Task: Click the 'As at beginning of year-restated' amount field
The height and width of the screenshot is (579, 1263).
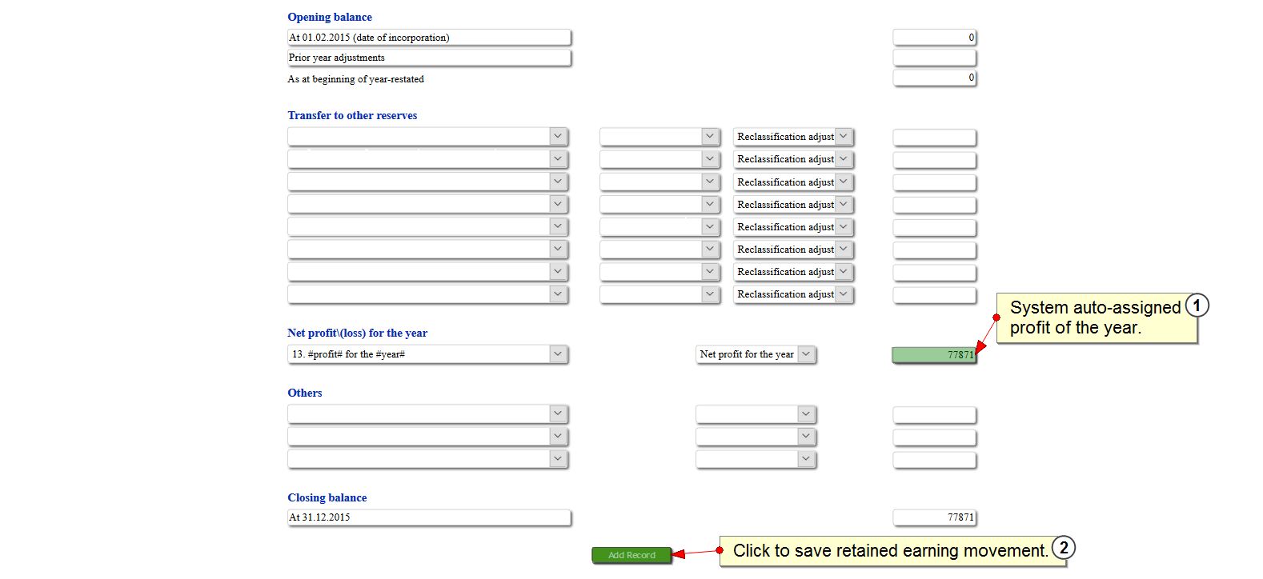Action: click(934, 78)
